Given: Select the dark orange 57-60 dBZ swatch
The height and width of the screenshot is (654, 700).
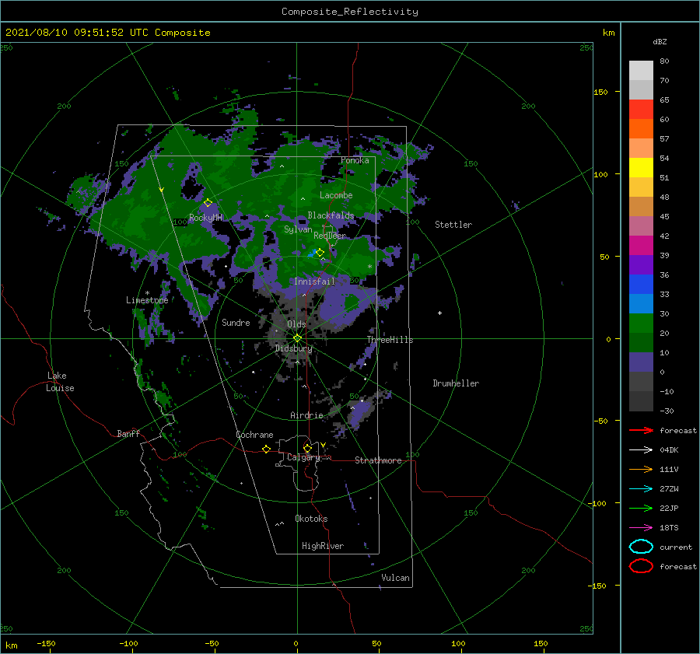Looking at the screenshot, I should pos(641,128).
